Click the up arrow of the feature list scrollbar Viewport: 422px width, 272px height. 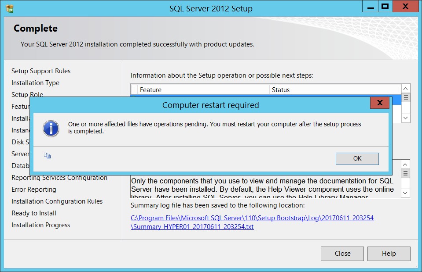coord(406,89)
